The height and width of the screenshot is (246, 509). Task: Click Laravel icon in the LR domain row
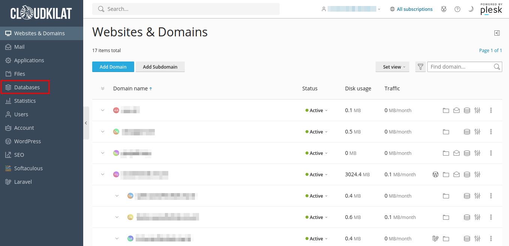(435, 239)
